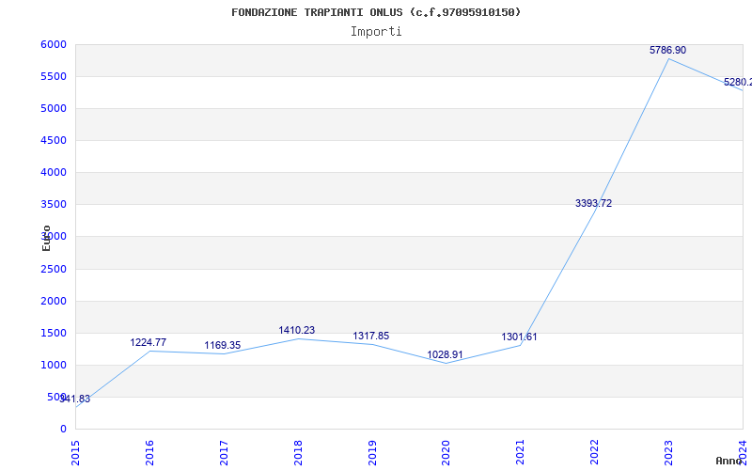Click the 1317.85 value label

(370, 336)
